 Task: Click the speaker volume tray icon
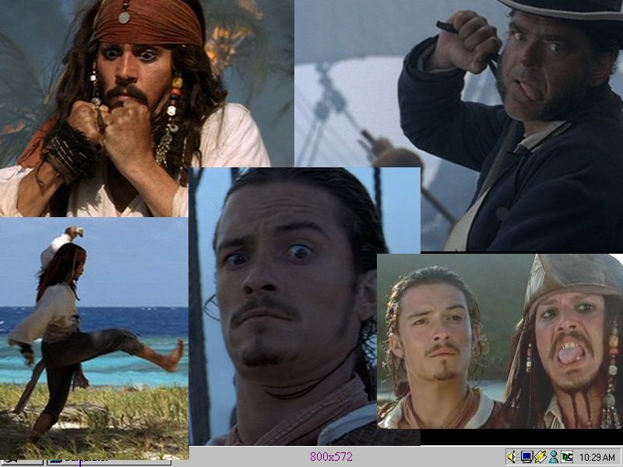point(512,457)
